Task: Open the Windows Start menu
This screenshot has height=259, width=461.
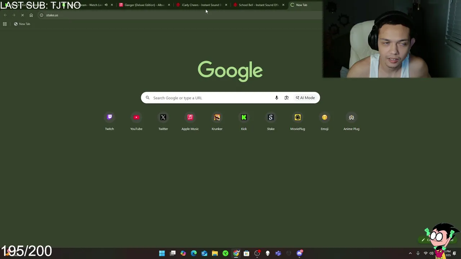Action: [x=162, y=253]
